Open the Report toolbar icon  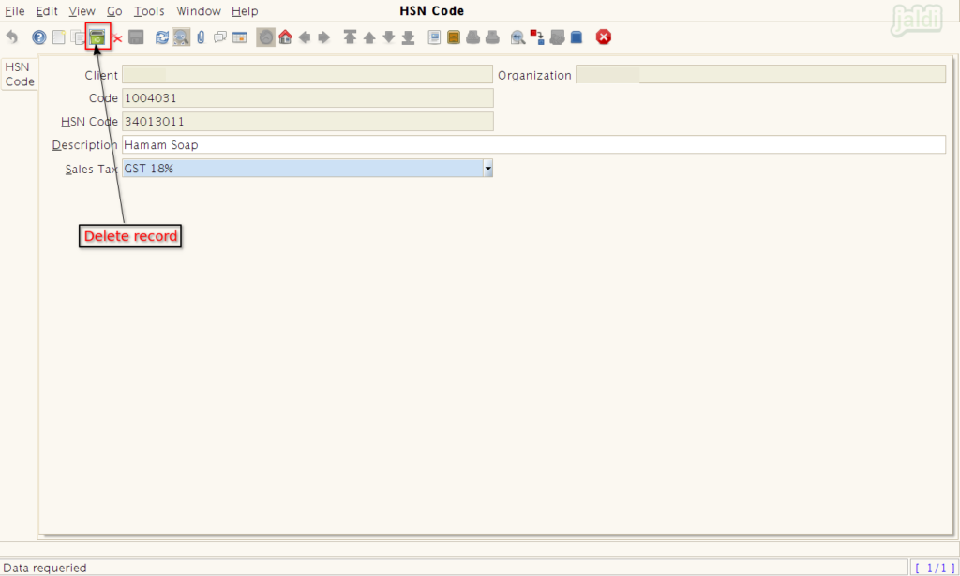click(434, 37)
